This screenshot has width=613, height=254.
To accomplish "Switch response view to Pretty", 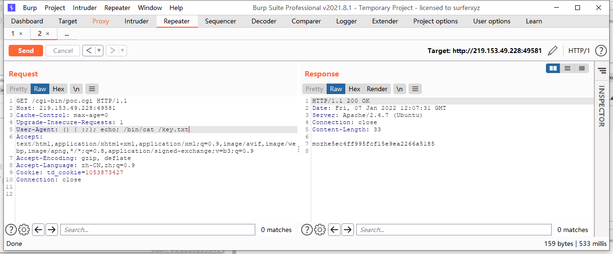I will [315, 89].
